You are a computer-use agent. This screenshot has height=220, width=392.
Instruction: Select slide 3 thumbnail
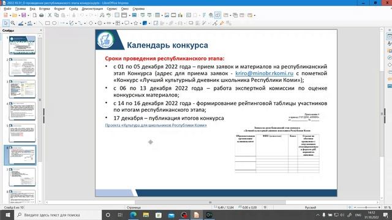[x=22, y=89]
